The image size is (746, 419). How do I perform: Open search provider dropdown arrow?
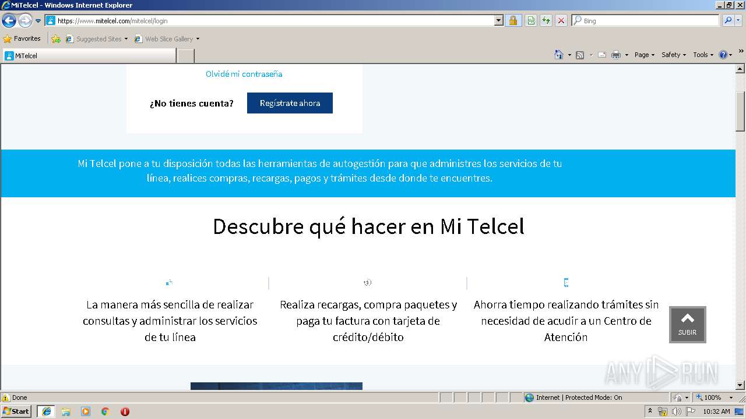pos(738,20)
